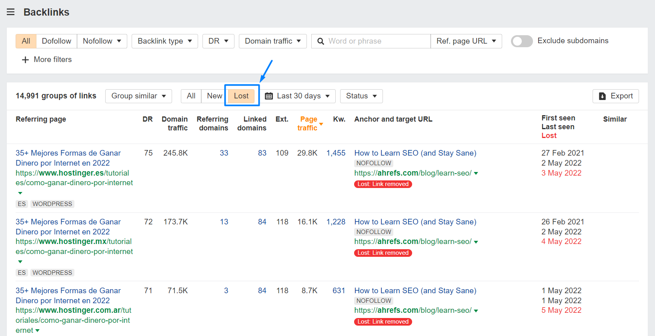
Task: Select the All link-type filter
Action: pyautogui.click(x=26, y=41)
